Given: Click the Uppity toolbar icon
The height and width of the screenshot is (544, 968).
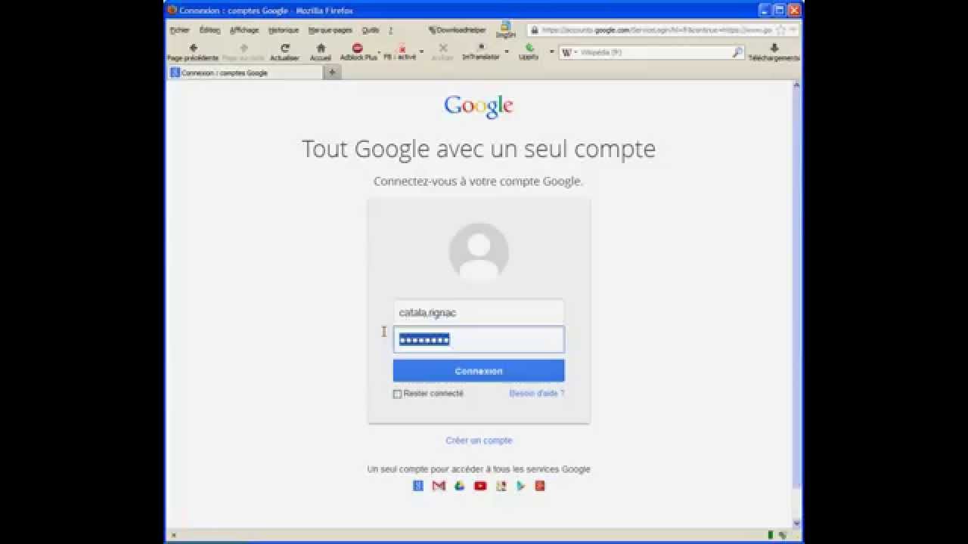Looking at the screenshot, I should point(529,48).
